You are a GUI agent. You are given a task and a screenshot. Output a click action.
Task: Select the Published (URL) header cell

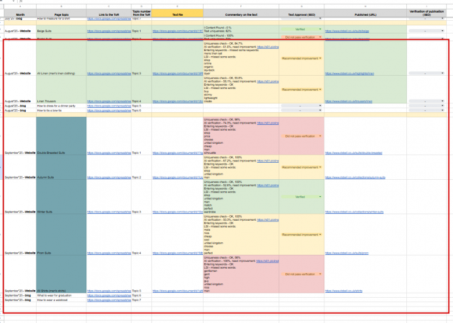coord(365,13)
